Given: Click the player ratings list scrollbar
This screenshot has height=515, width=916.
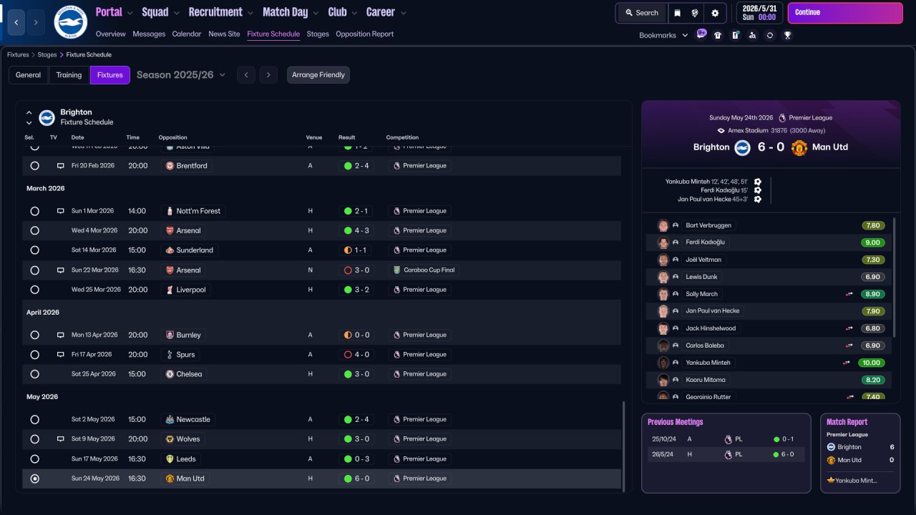Looking at the screenshot, I should click(895, 277).
